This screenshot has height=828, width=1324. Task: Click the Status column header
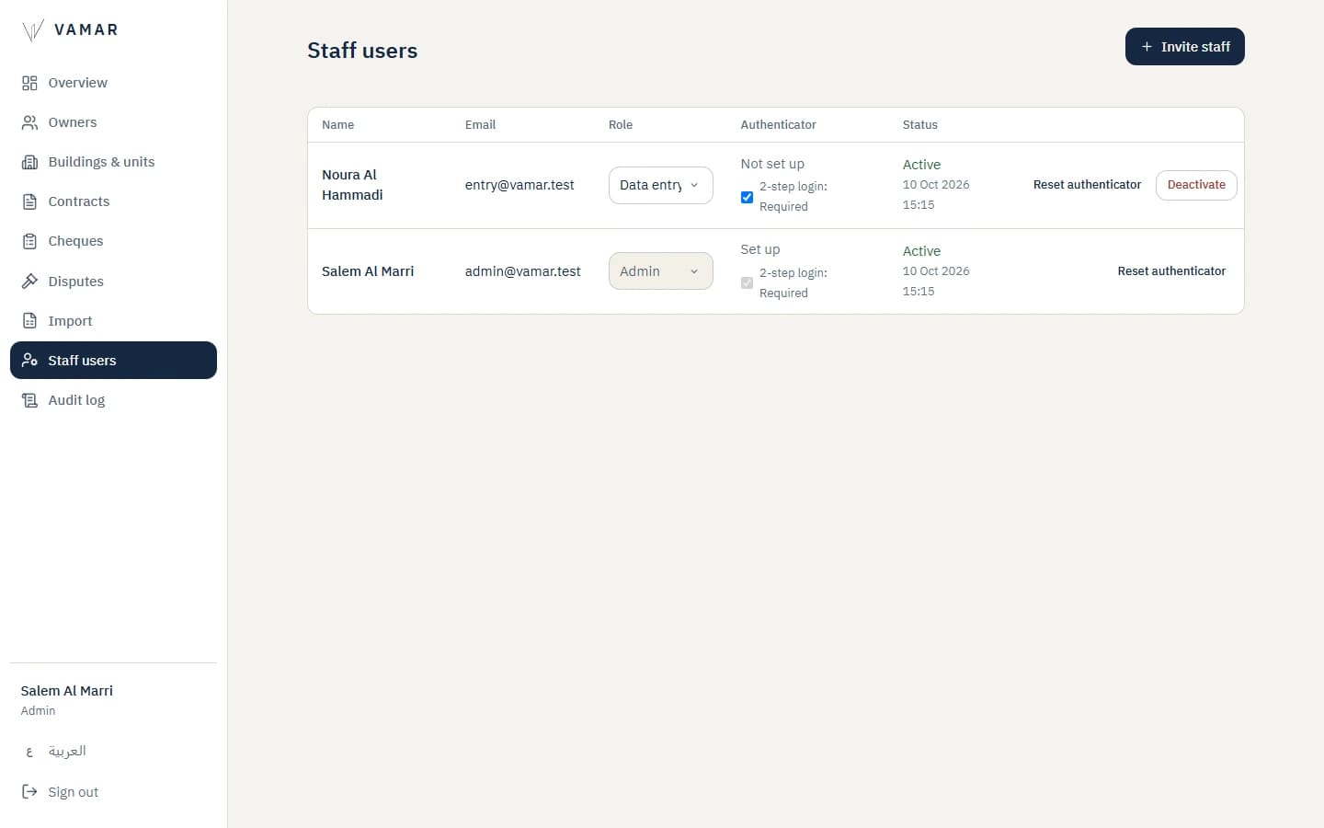919,125
